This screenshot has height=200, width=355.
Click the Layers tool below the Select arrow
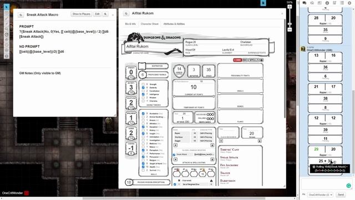[x=7, y=13]
